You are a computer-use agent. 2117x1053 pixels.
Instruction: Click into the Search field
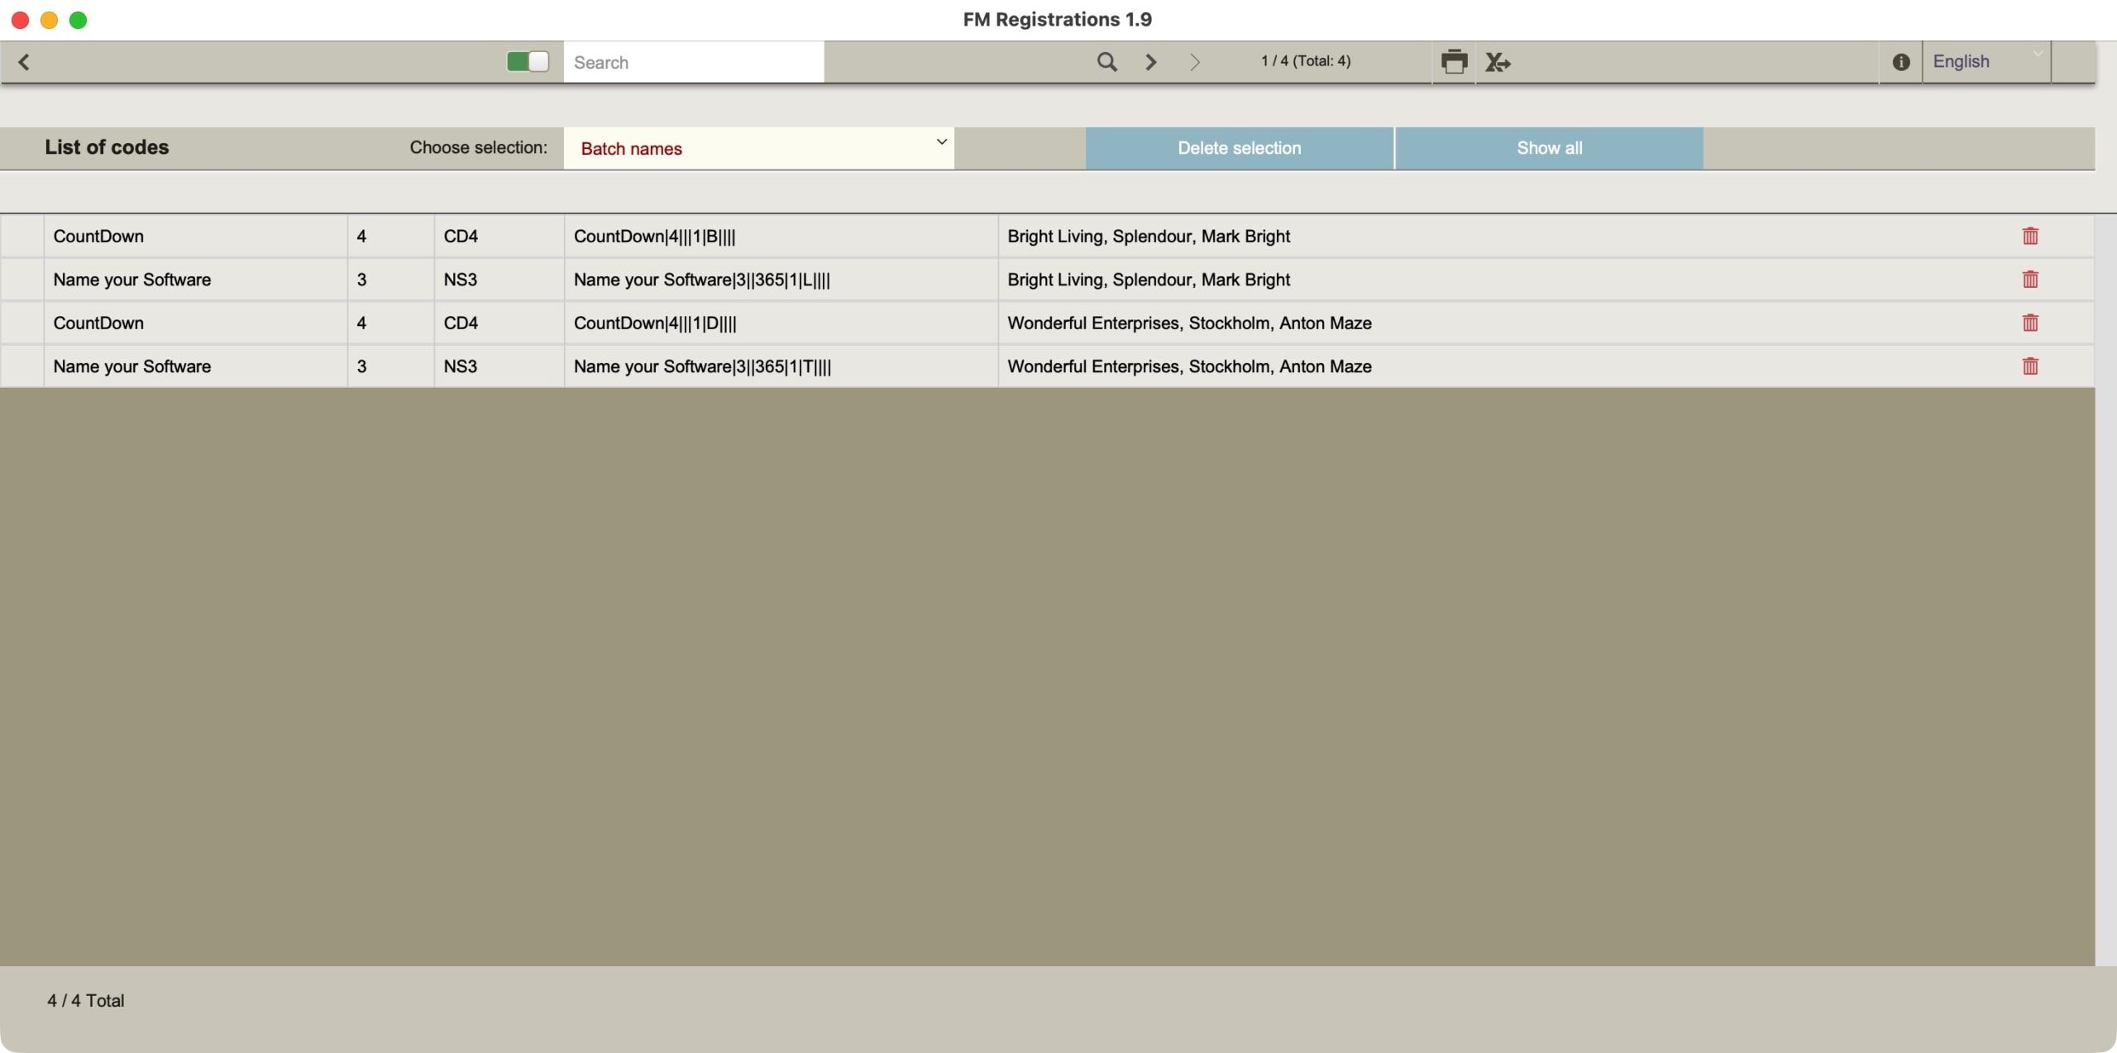point(693,63)
